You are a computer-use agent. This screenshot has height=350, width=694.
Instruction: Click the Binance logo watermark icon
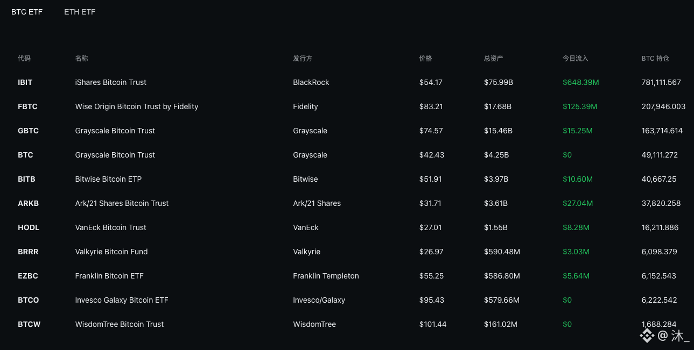click(647, 336)
